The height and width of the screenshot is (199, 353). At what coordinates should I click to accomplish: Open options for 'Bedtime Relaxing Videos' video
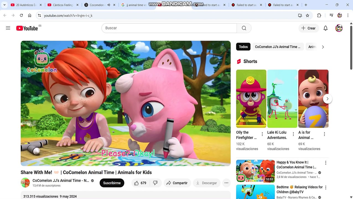point(326,188)
